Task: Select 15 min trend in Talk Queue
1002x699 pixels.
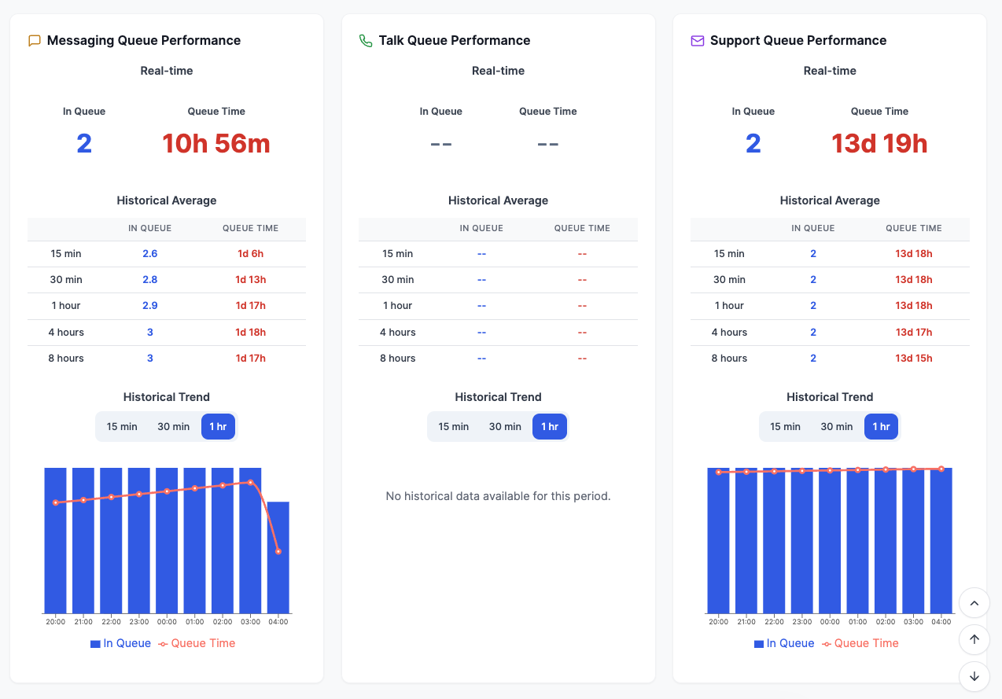Action: tap(454, 426)
